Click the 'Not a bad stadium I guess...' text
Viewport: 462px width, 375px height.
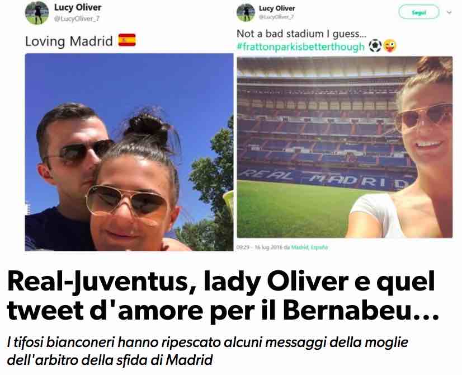point(301,34)
